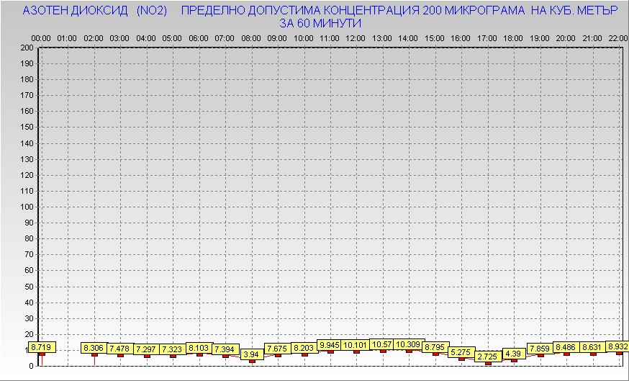Select the 10.57 peak value label
The image size is (629, 381).
coord(382,344)
